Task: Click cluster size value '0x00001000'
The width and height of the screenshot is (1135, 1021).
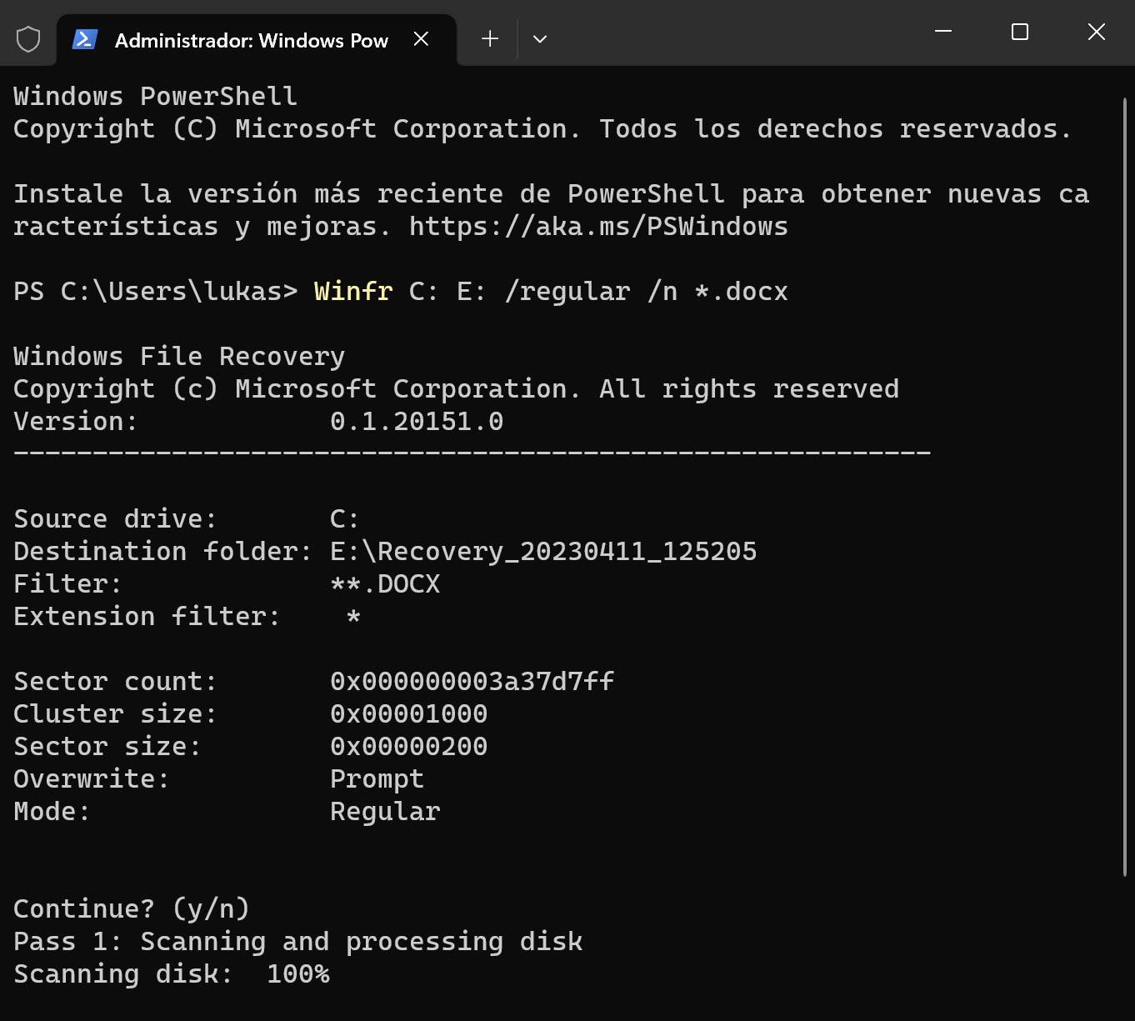Action: (x=408, y=714)
